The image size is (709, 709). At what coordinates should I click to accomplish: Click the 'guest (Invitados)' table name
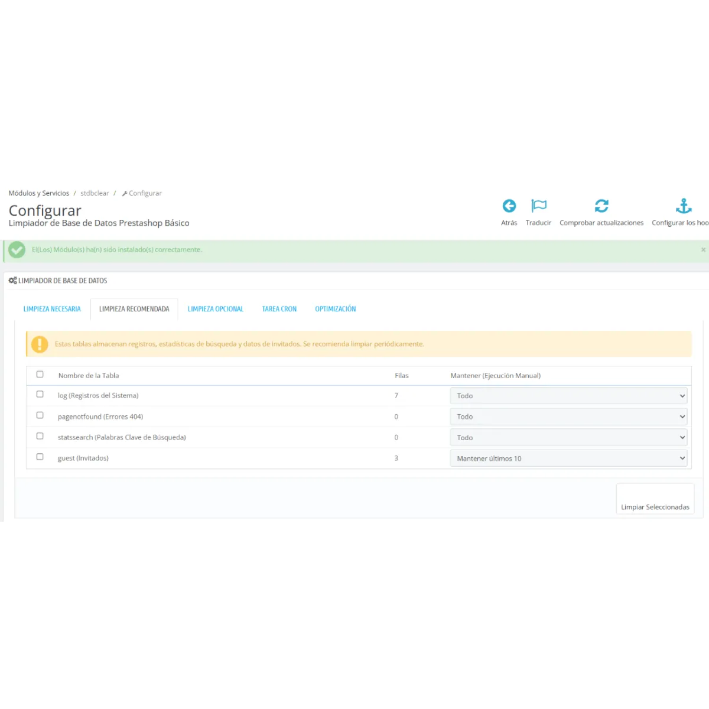pos(83,458)
